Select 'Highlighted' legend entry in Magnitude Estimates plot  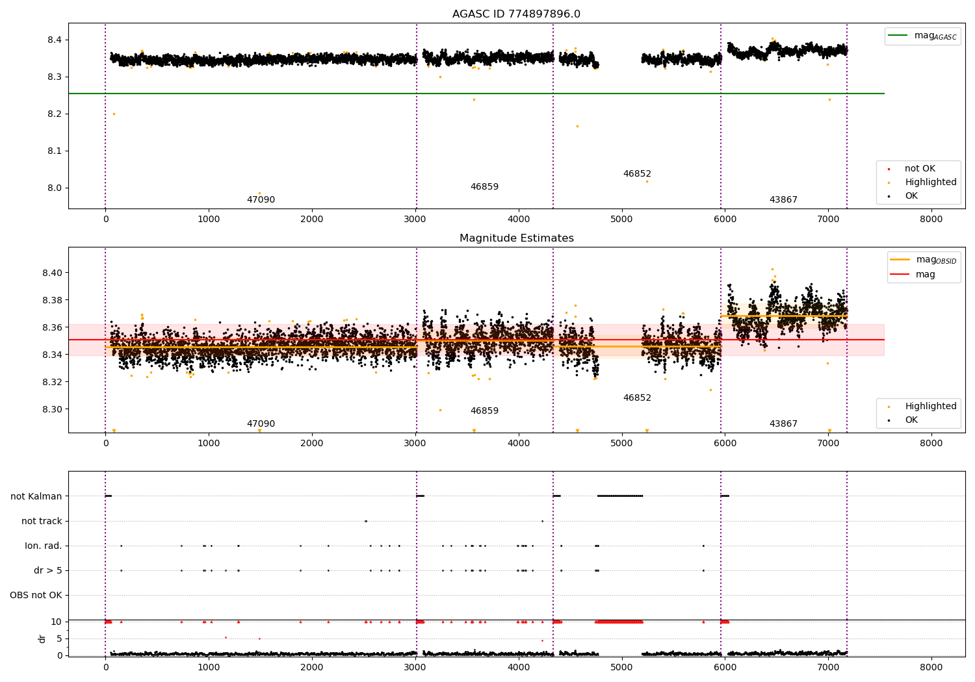coord(931,407)
